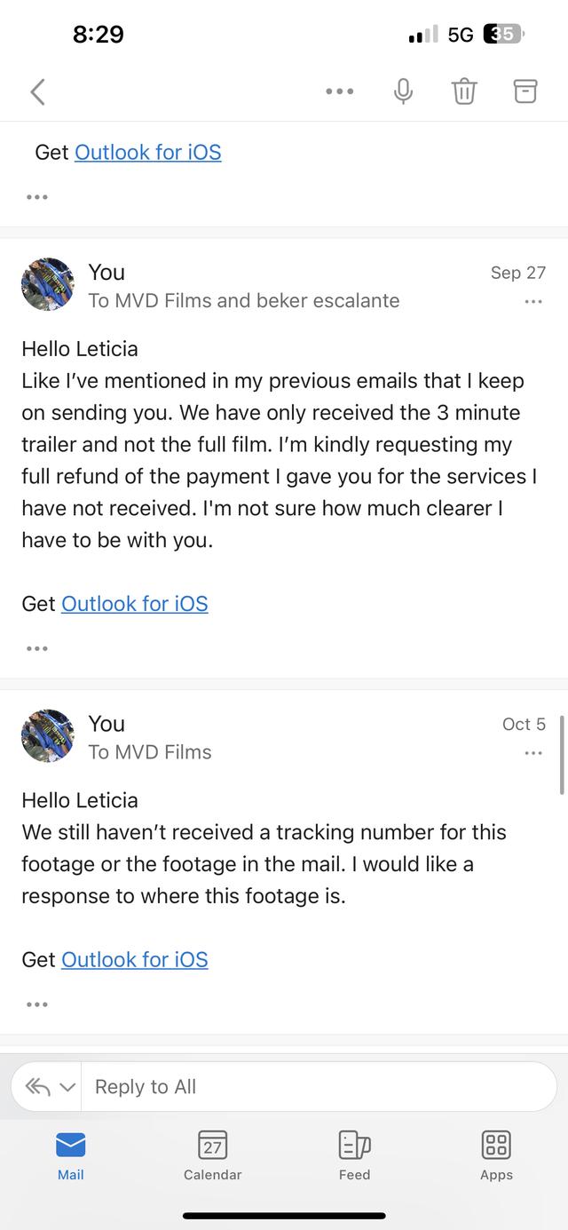Archive this conversation using the archive icon
The image size is (568, 1230).
[525, 91]
